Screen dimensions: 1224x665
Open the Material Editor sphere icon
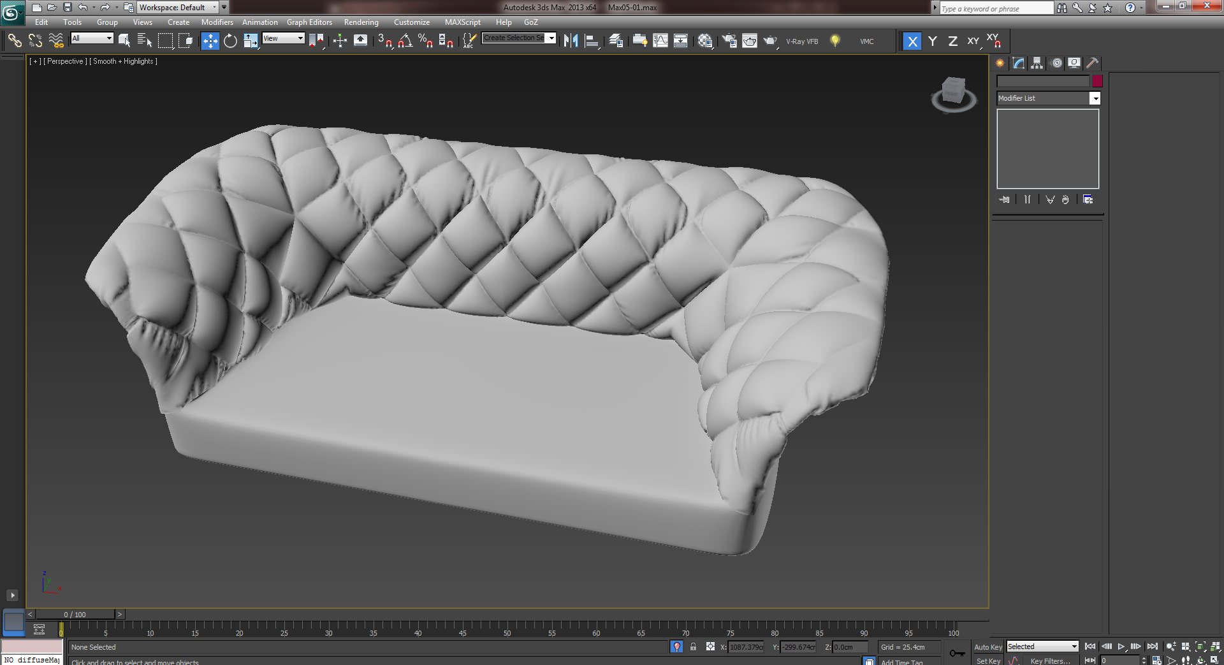[705, 41]
